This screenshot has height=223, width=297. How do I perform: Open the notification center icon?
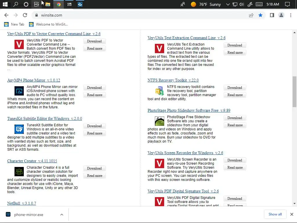pos(287,4)
